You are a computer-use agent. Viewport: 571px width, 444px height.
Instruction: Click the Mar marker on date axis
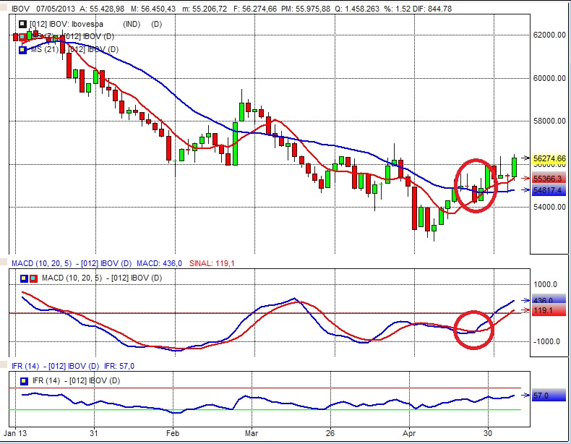[x=251, y=434]
